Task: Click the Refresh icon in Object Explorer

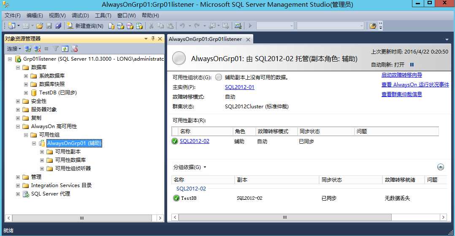Action: pos(65,48)
